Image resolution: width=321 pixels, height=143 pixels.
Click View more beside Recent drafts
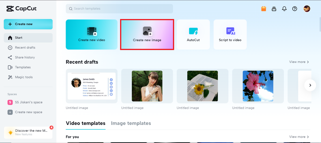tap(299, 62)
